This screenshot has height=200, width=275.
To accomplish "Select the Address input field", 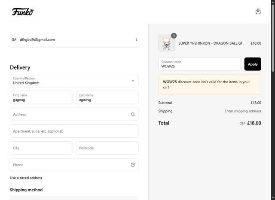I will (69, 115).
